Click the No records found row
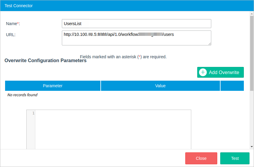The height and width of the screenshot is (167, 254). (x=22, y=95)
